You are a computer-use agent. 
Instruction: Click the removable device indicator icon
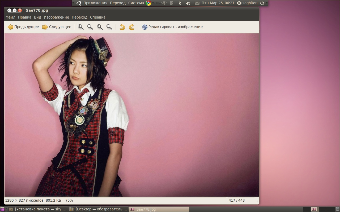[x=172, y=3]
